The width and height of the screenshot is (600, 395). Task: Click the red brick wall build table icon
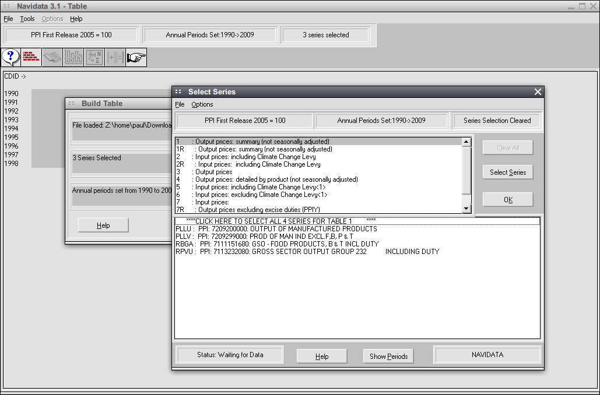click(31, 57)
